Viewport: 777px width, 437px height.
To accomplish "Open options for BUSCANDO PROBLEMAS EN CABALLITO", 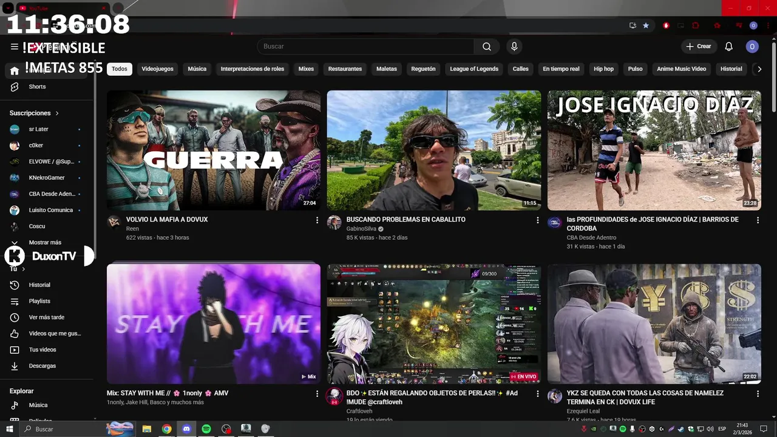I will 537,220.
